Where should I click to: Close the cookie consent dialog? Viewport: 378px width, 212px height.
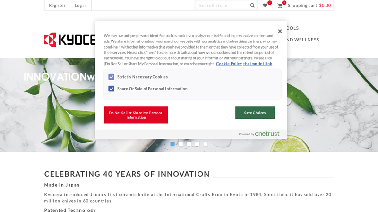280,31
